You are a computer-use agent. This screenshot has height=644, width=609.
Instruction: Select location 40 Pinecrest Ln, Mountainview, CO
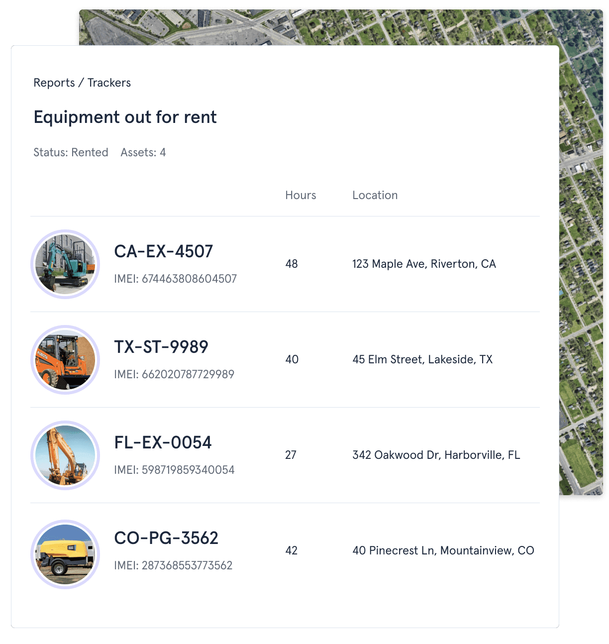443,550
